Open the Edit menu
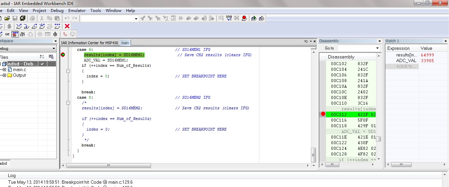 (x=11, y=10)
